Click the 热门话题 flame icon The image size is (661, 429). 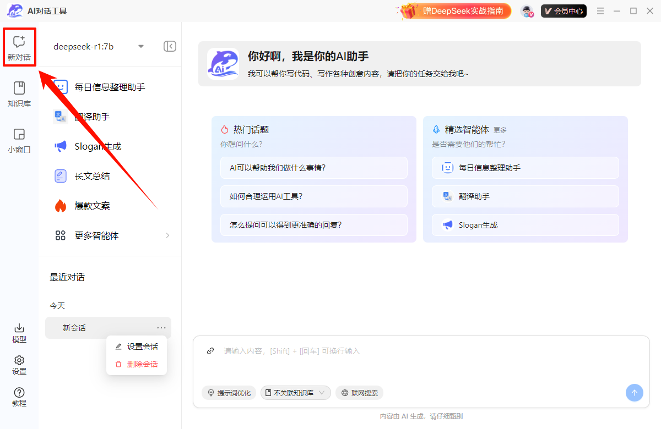[225, 130]
